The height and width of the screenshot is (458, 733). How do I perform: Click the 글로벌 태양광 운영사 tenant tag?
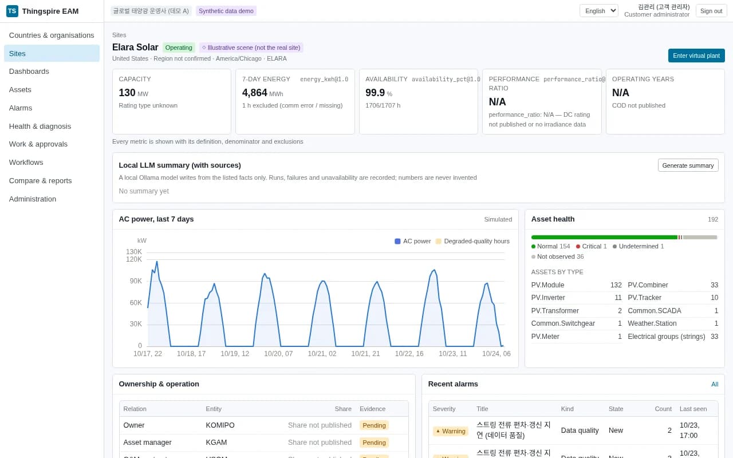tap(151, 11)
